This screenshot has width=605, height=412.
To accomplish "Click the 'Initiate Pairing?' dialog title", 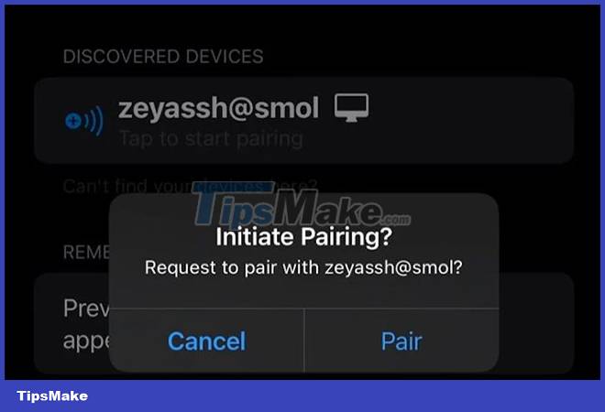I will pos(304,236).
